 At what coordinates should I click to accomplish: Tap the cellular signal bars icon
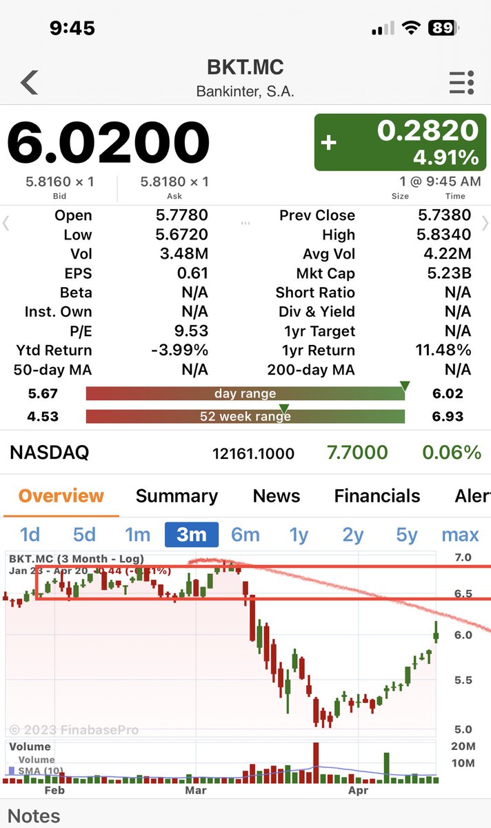tap(383, 28)
